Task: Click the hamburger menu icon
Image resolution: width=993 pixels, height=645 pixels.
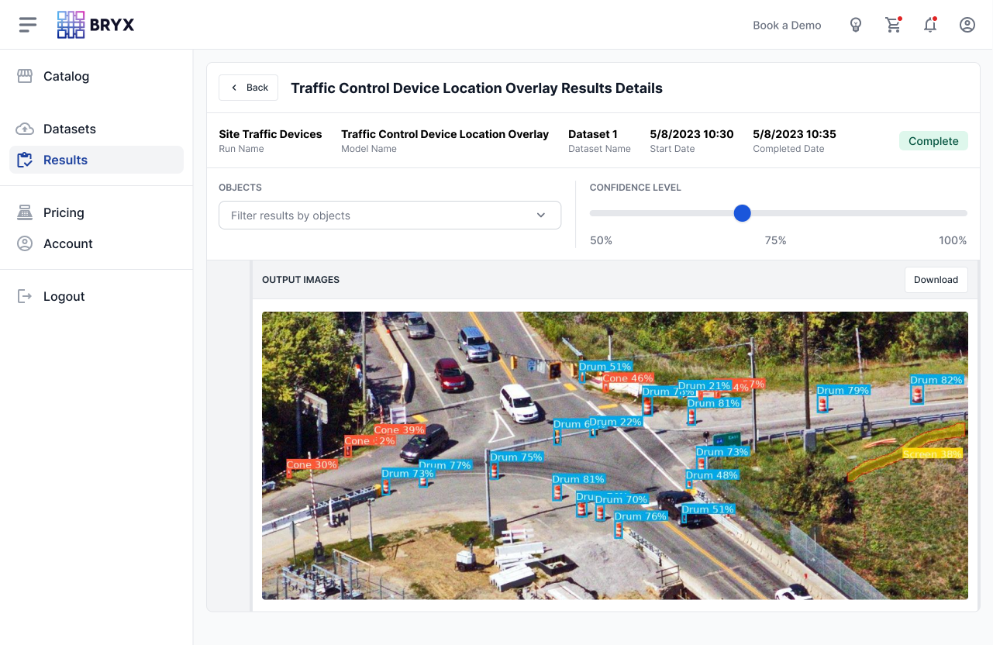Action: coord(28,25)
